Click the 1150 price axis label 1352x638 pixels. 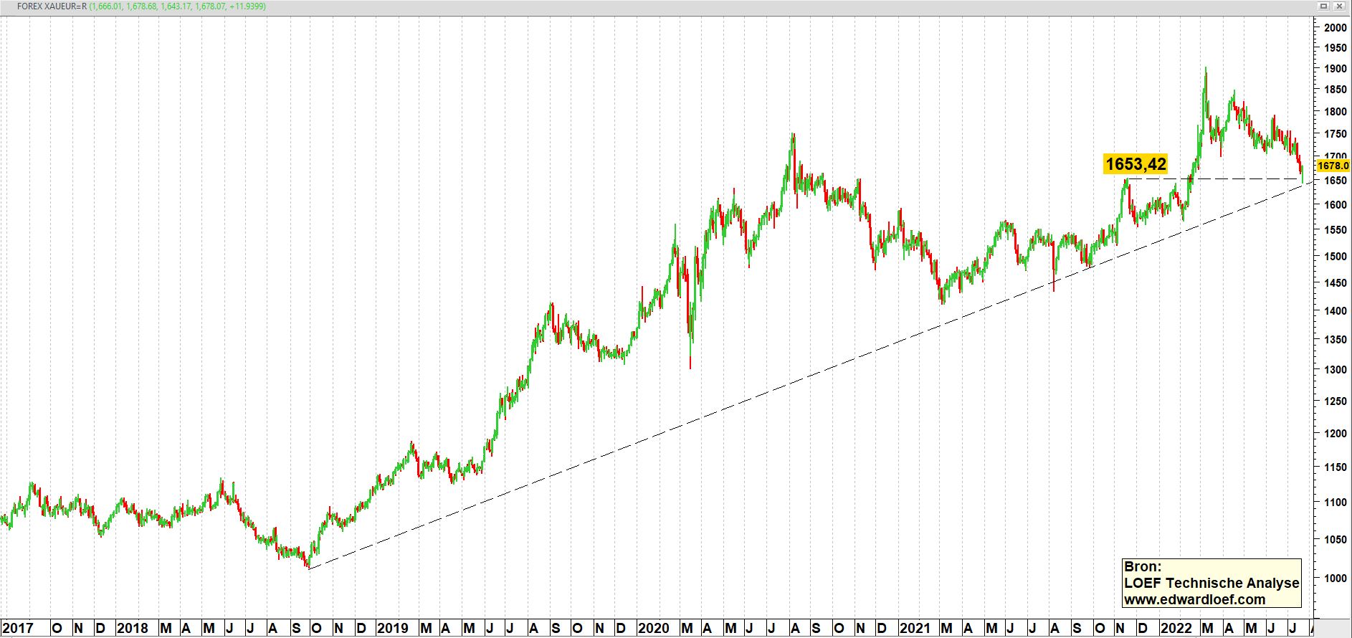click(1336, 467)
